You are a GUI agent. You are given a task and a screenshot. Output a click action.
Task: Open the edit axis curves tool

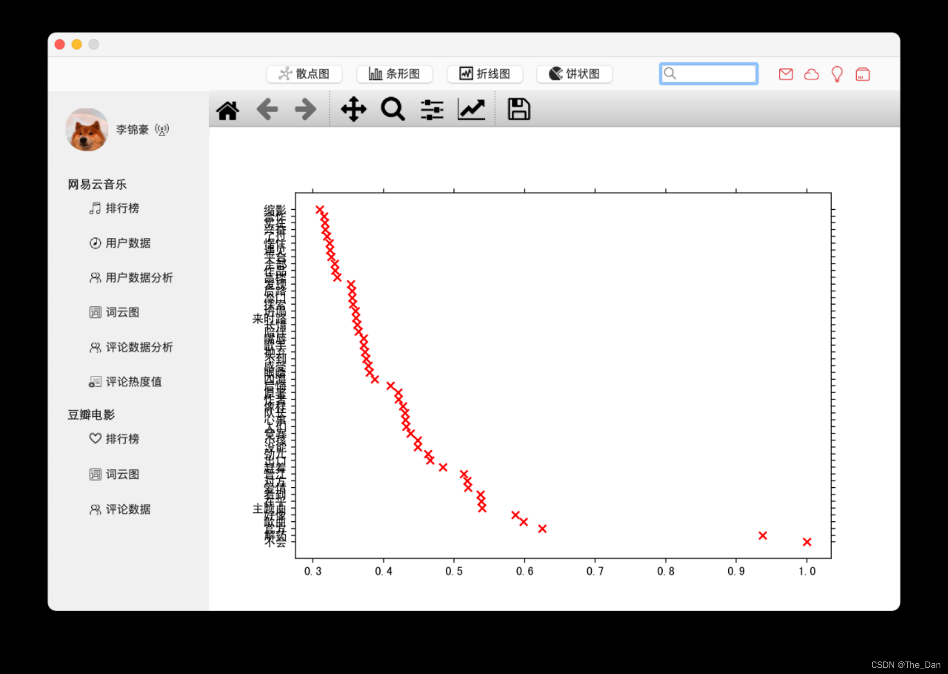click(x=471, y=110)
